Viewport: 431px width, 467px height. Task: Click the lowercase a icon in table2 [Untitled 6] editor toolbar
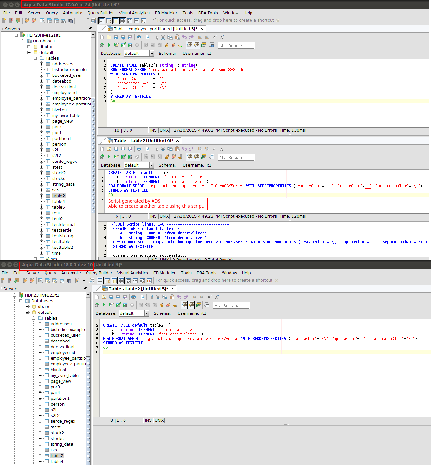(215, 149)
